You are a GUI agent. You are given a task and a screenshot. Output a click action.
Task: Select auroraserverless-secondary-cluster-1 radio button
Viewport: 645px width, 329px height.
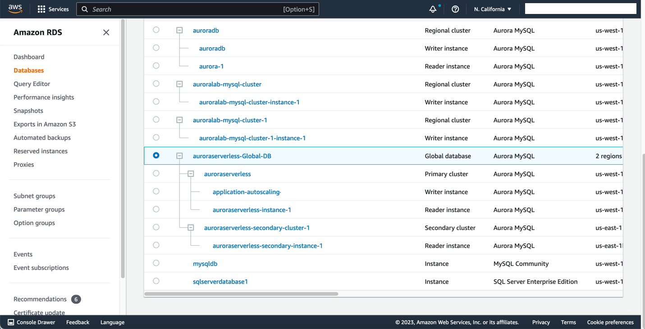[156, 227]
